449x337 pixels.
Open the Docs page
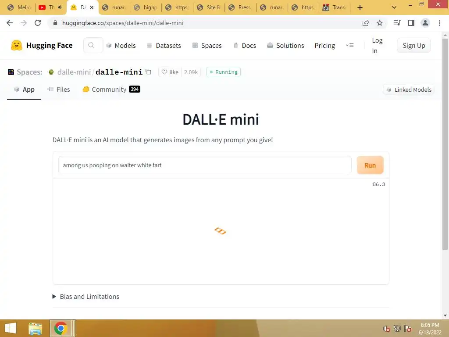pos(245,46)
